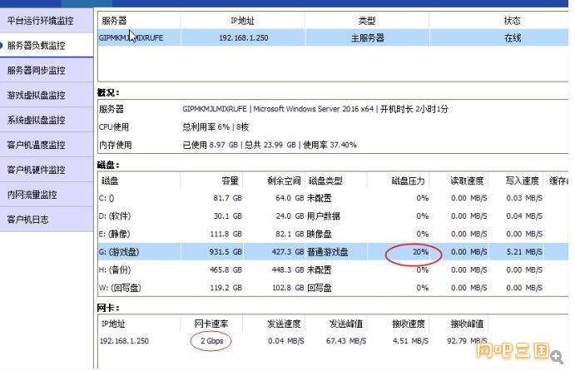The height and width of the screenshot is (371, 575).
Task: Click the 发送峰值 column header
Action: pyautogui.click(x=346, y=324)
